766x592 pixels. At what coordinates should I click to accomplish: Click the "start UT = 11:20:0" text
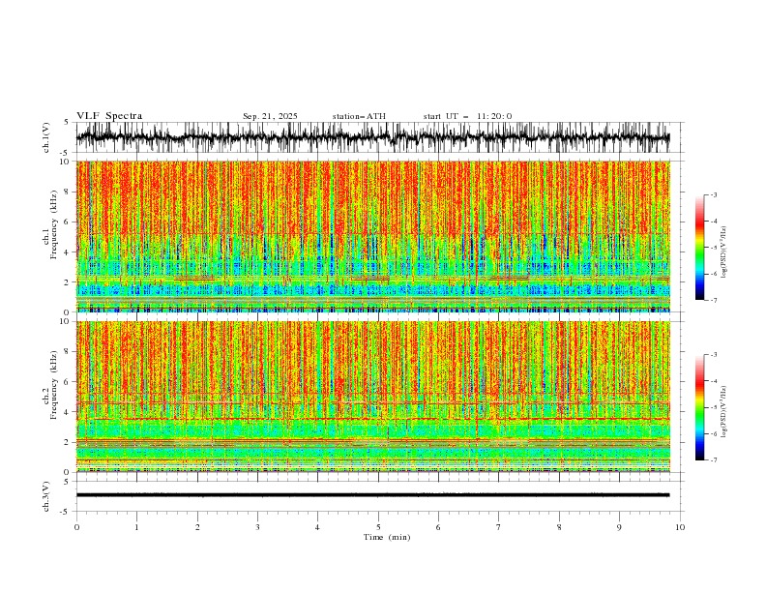click(x=467, y=116)
